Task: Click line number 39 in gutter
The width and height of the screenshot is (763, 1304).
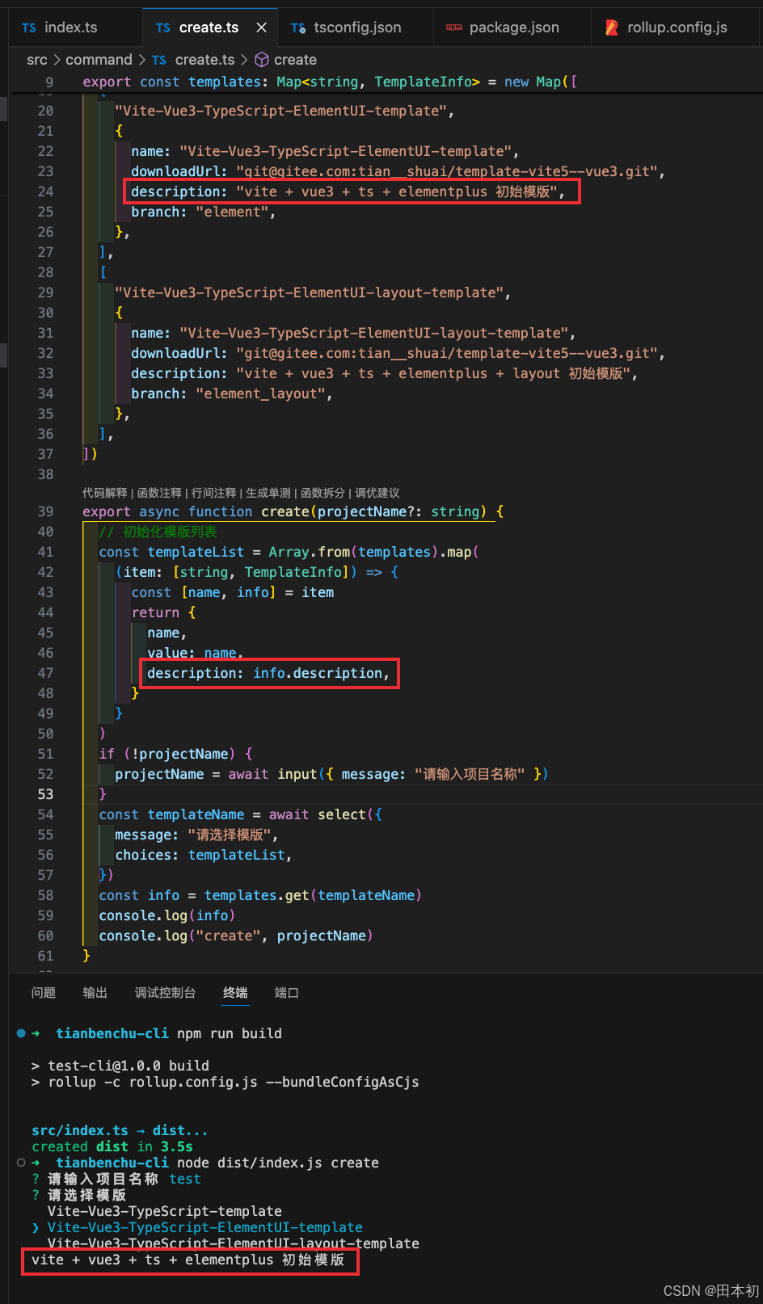Action: click(45, 511)
